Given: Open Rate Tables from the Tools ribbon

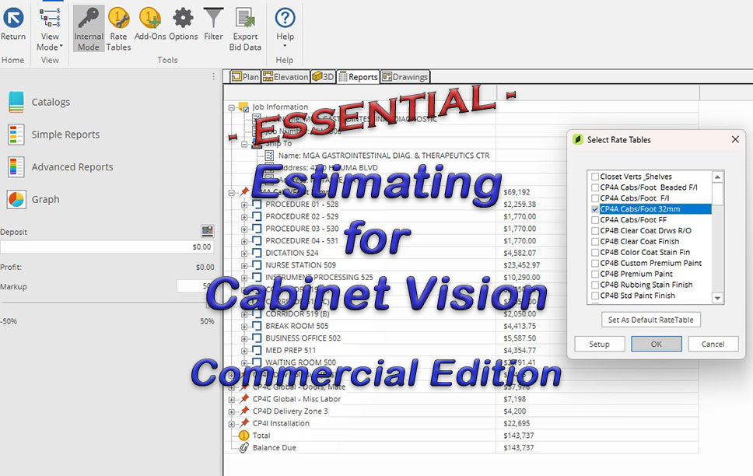Looking at the screenshot, I should [x=118, y=27].
